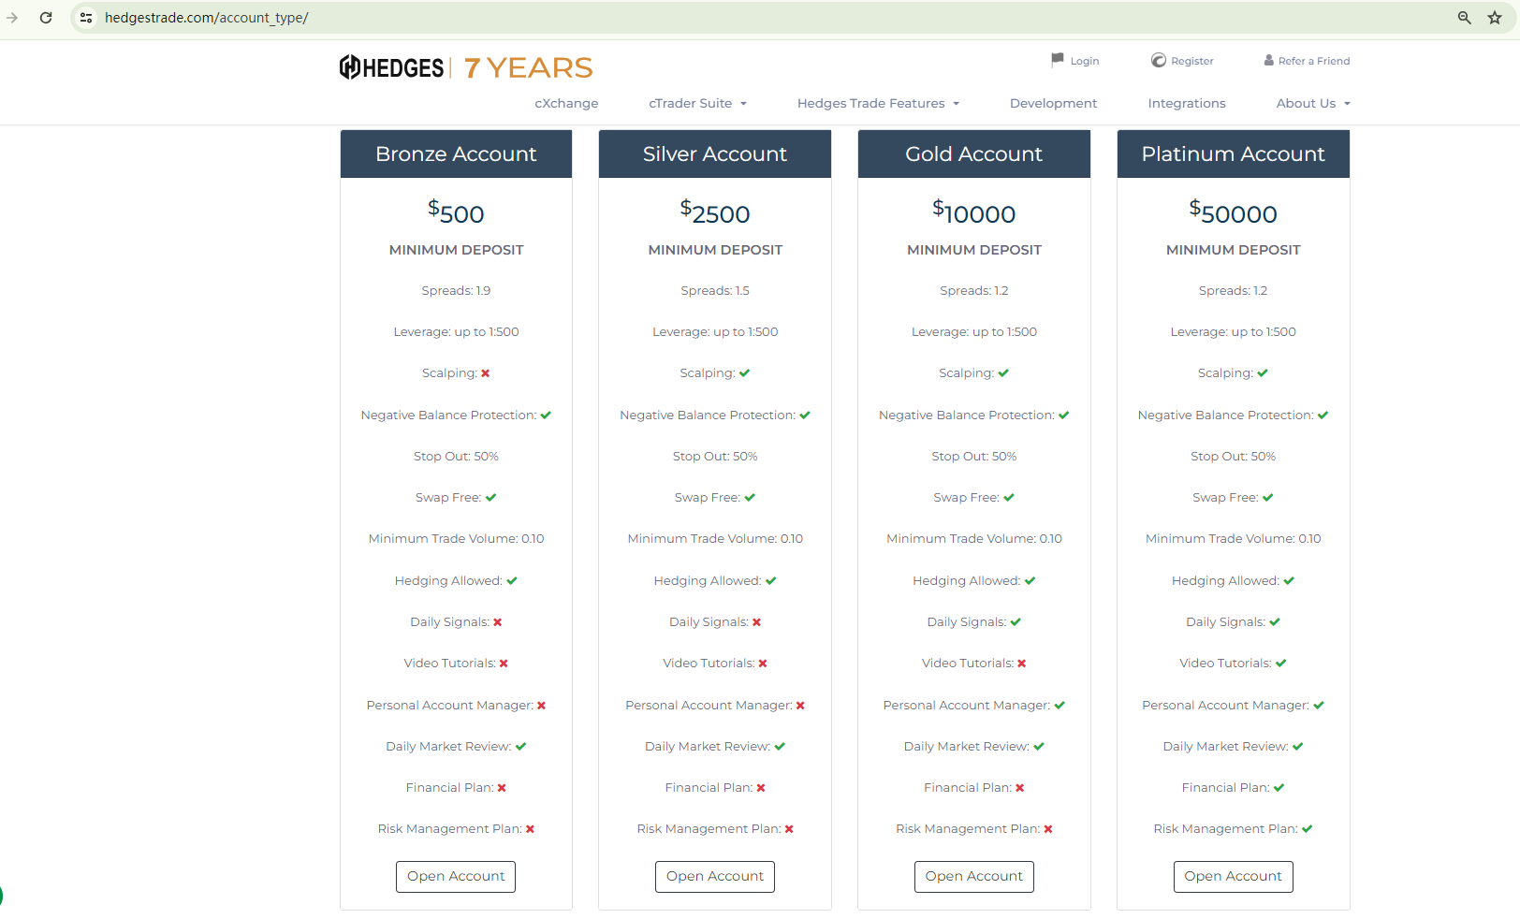Screen dimensions: 1520x919
Task: Expand the cTrader Suite dropdown
Action: point(698,104)
